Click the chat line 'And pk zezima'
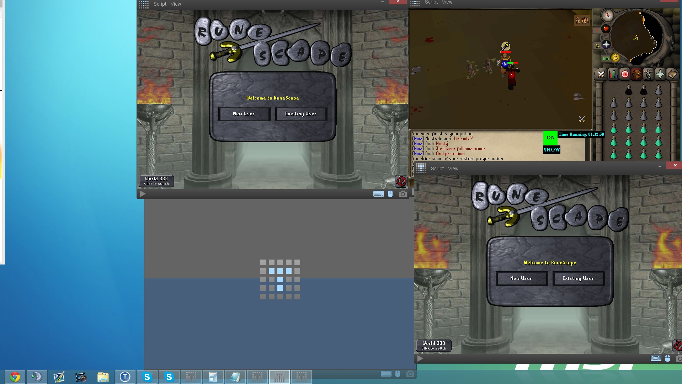Viewport: 682px width, 384px height. click(450, 154)
